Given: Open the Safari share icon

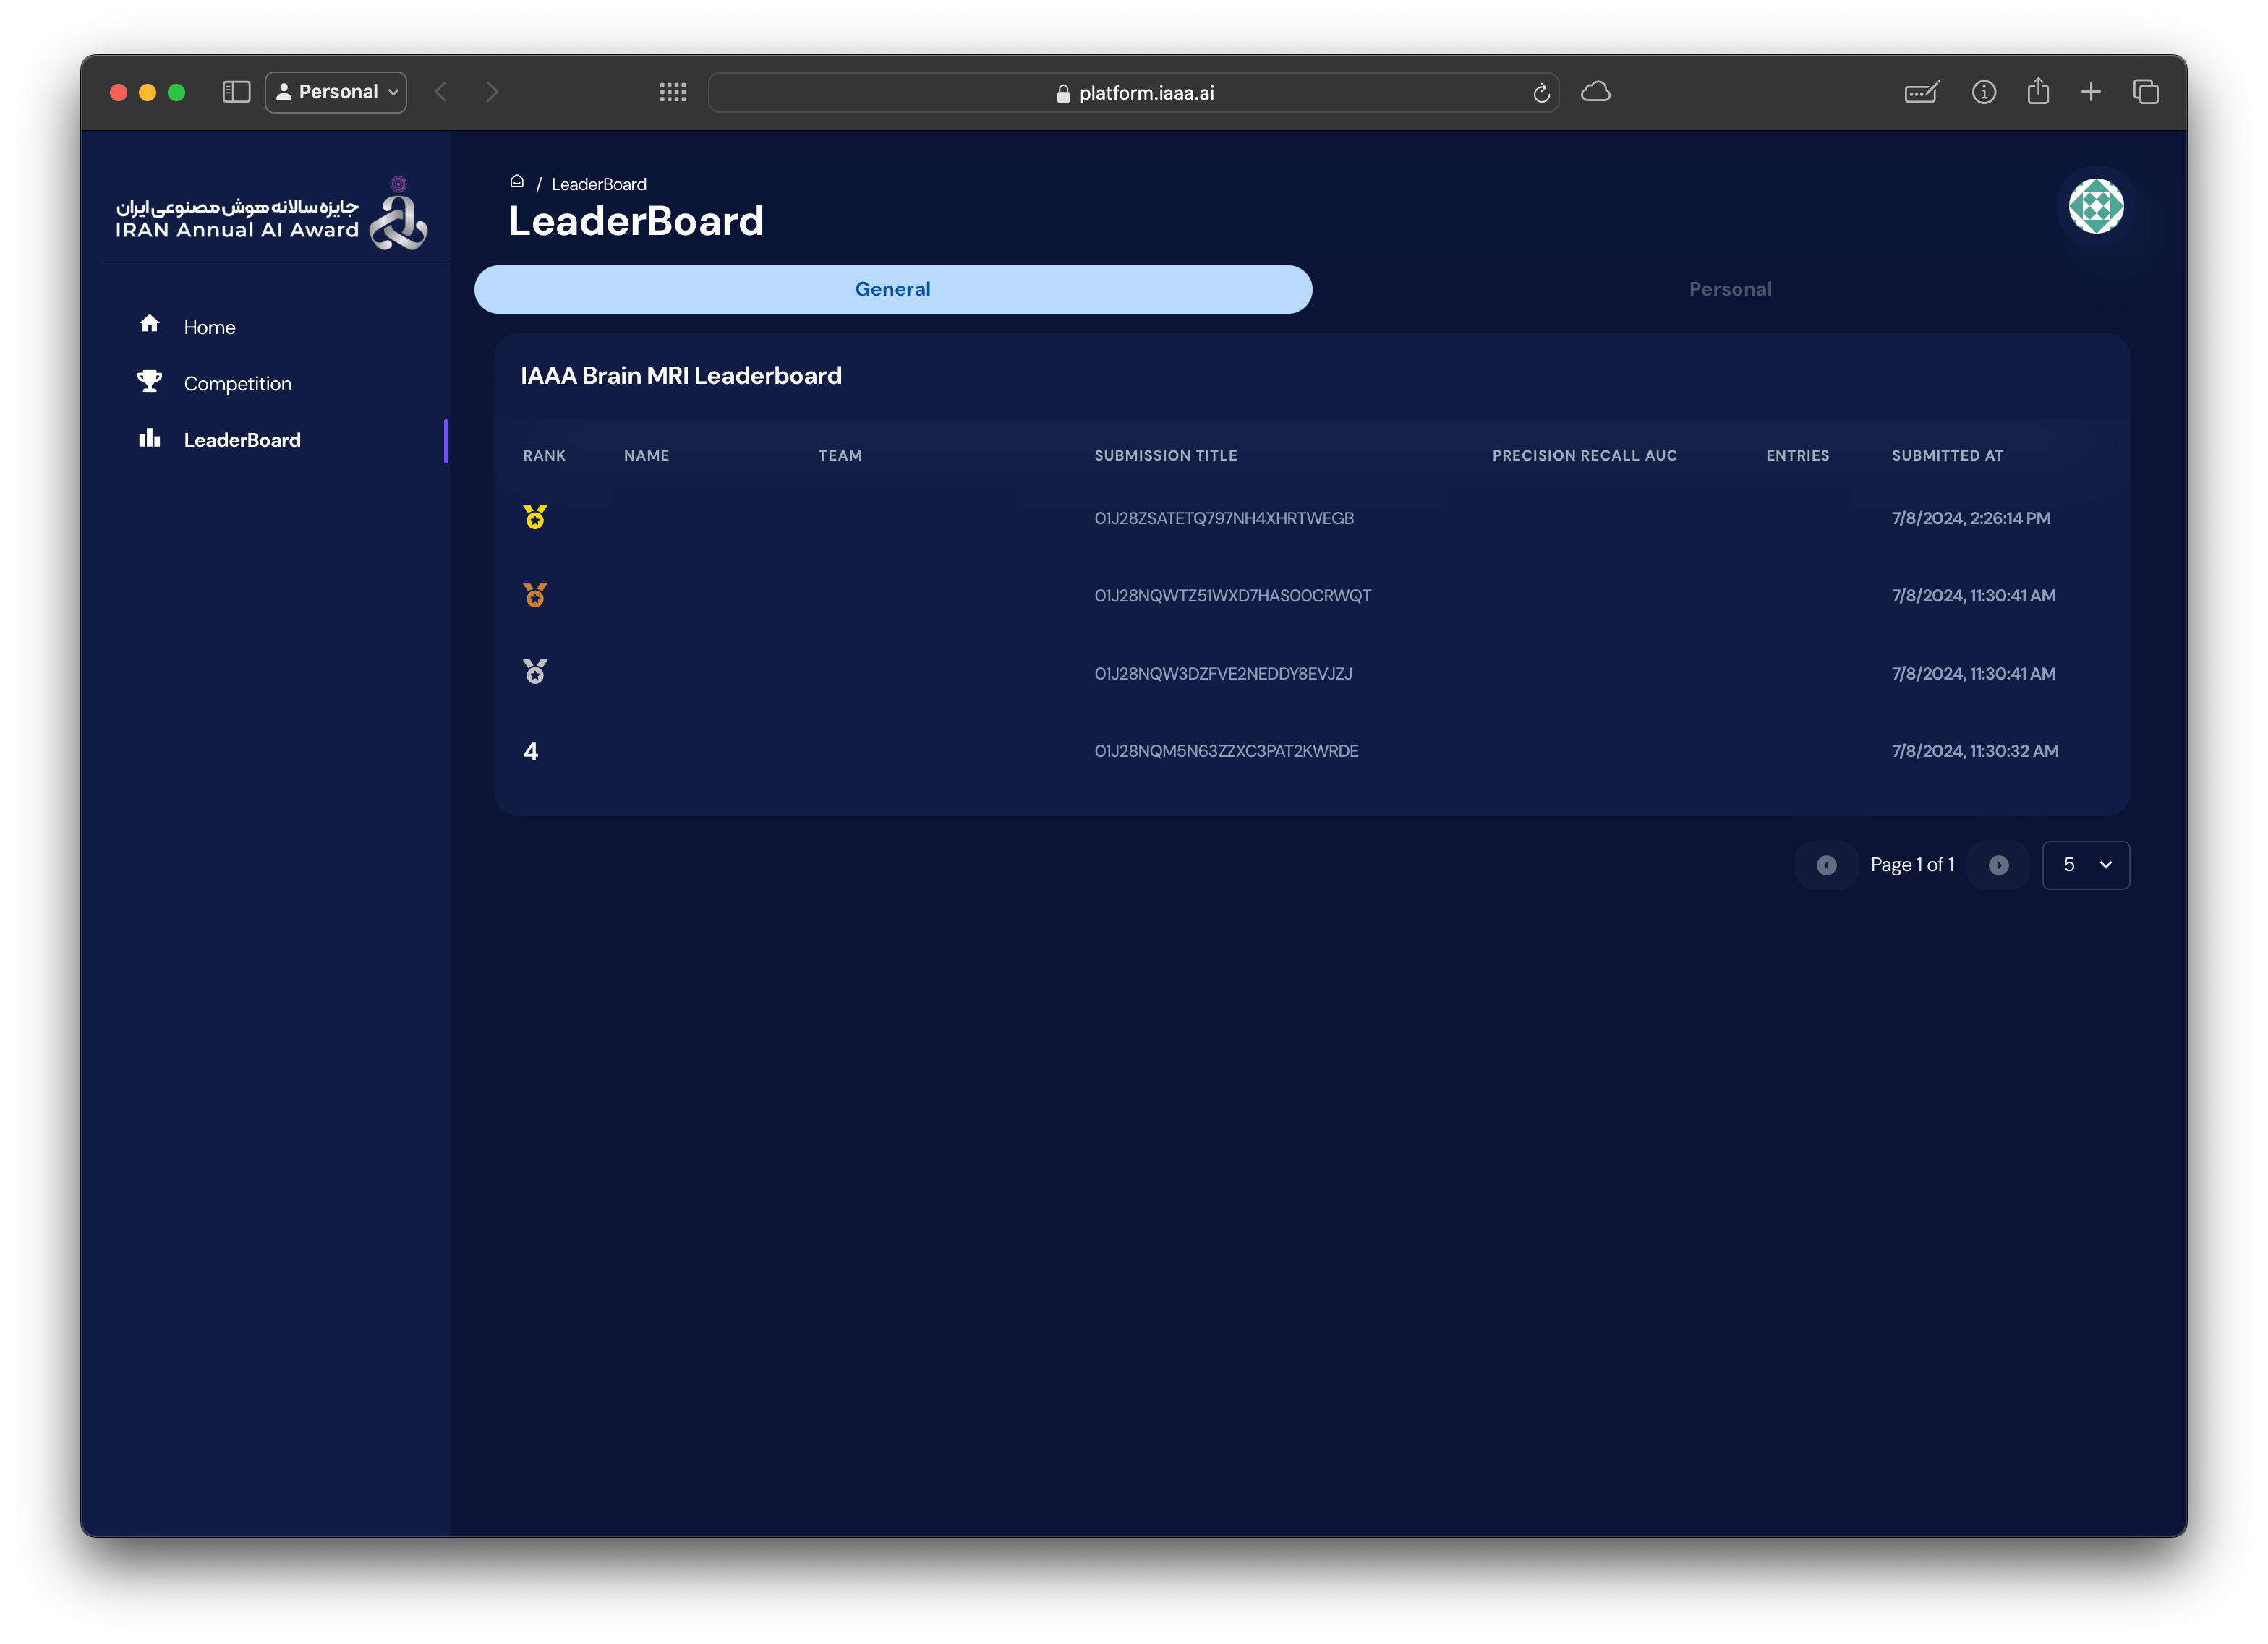Looking at the screenshot, I should point(2037,92).
